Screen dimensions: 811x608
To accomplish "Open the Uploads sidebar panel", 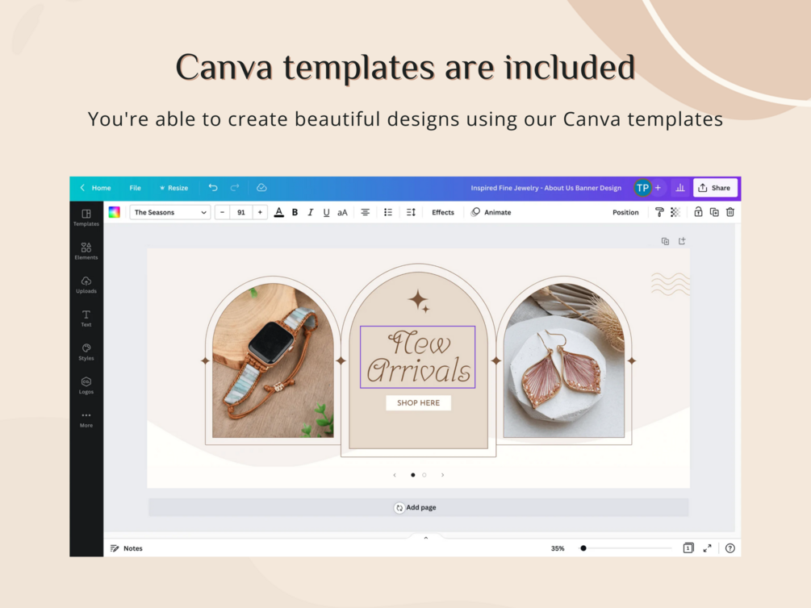I will (86, 285).
